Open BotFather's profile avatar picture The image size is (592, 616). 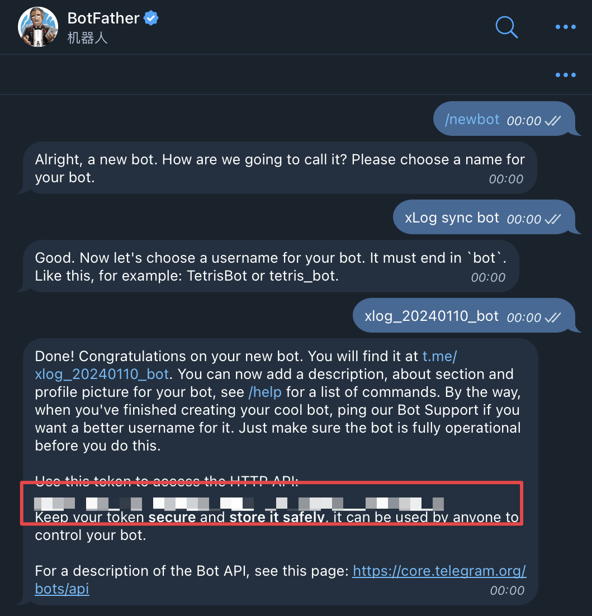click(x=39, y=27)
